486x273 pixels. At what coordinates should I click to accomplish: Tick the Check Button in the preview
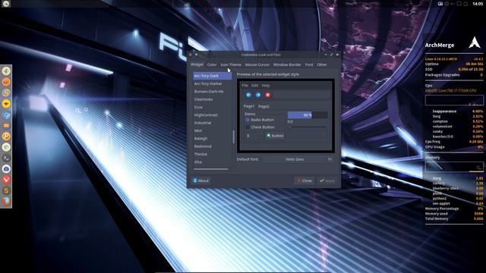pos(260,127)
